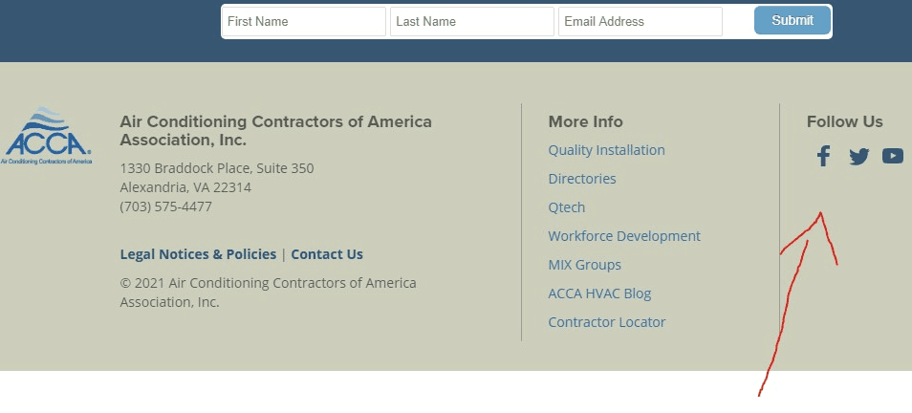
Task: Follow the Contact Us link
Action: tap(327, 254)
